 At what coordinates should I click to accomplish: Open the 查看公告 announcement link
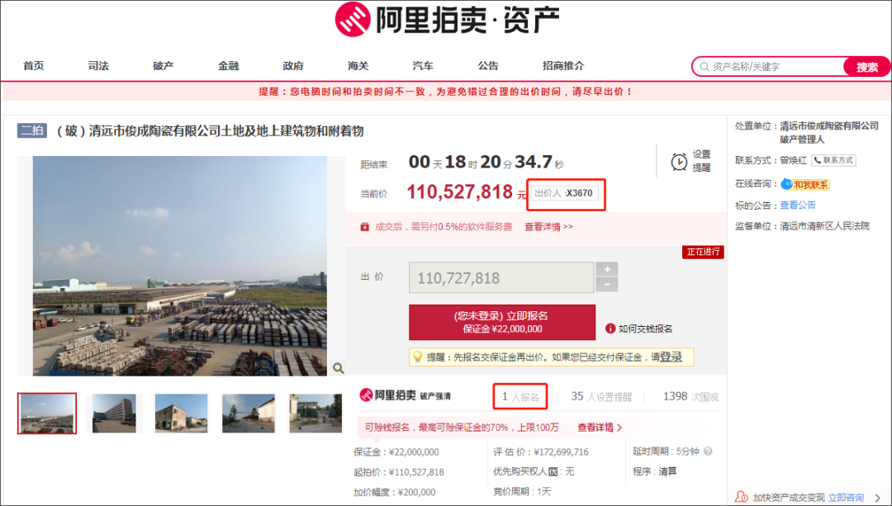(x=798, y=206)
